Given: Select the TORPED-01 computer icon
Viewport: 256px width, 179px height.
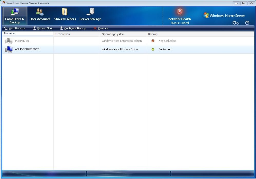Looking at the screenshot, I should coord(9,41).
